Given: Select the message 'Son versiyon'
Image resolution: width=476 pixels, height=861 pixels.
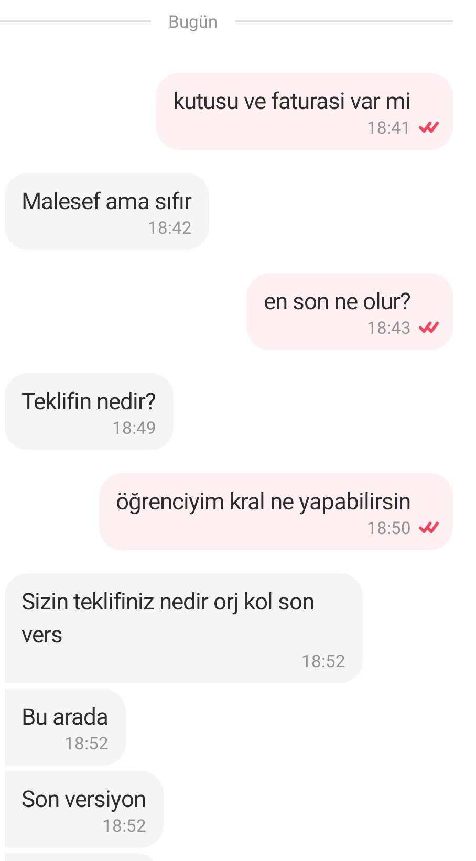Looking at the screenshot, I should click(x=84, y=810).
